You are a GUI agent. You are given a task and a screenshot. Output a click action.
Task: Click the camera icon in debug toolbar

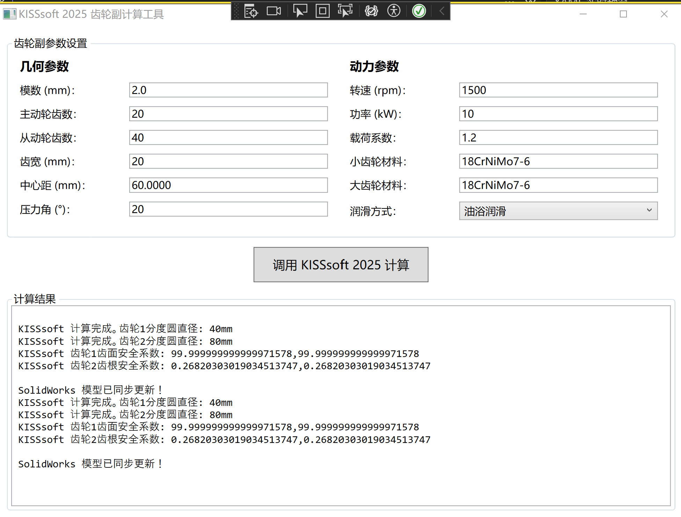click(x=273, y=11)
